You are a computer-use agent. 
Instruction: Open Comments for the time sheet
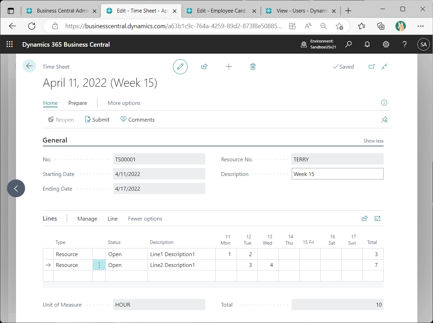coord(137,120)
